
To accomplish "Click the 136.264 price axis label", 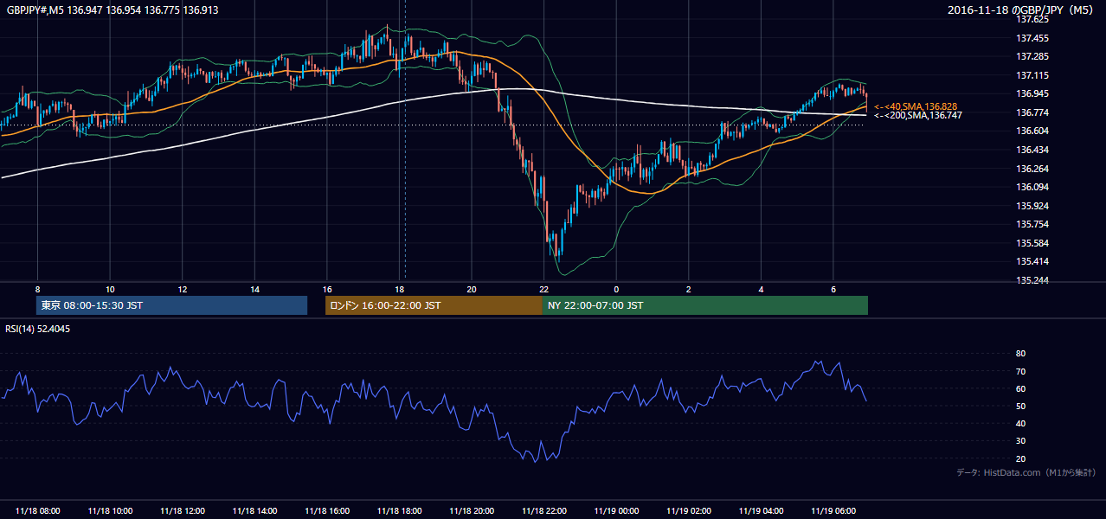I will click(1033, 169).
